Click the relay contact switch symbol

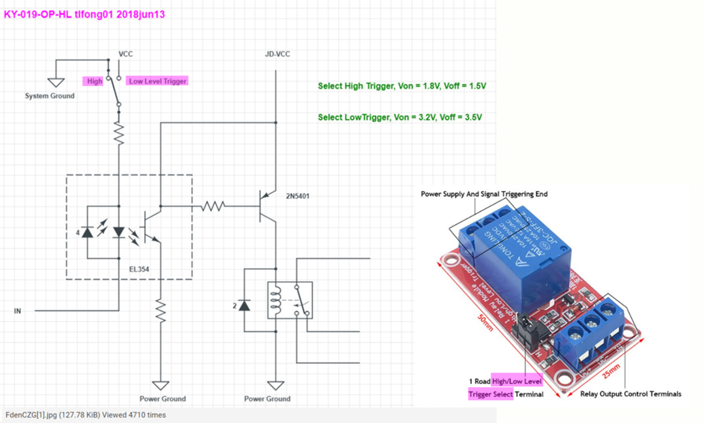302,300
